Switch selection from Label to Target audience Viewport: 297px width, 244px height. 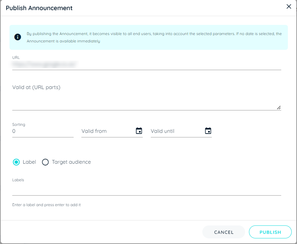45,162
